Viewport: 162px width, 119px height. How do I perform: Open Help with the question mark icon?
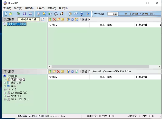pyautogui.click(x=82, y=14)
